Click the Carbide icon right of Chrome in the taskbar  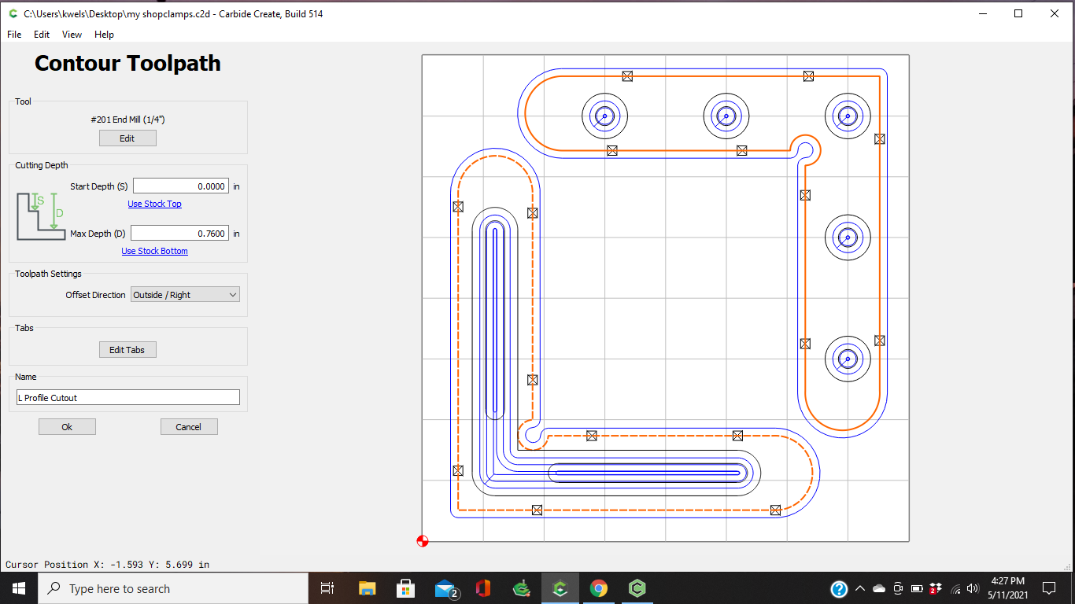(x=637, y=588)
